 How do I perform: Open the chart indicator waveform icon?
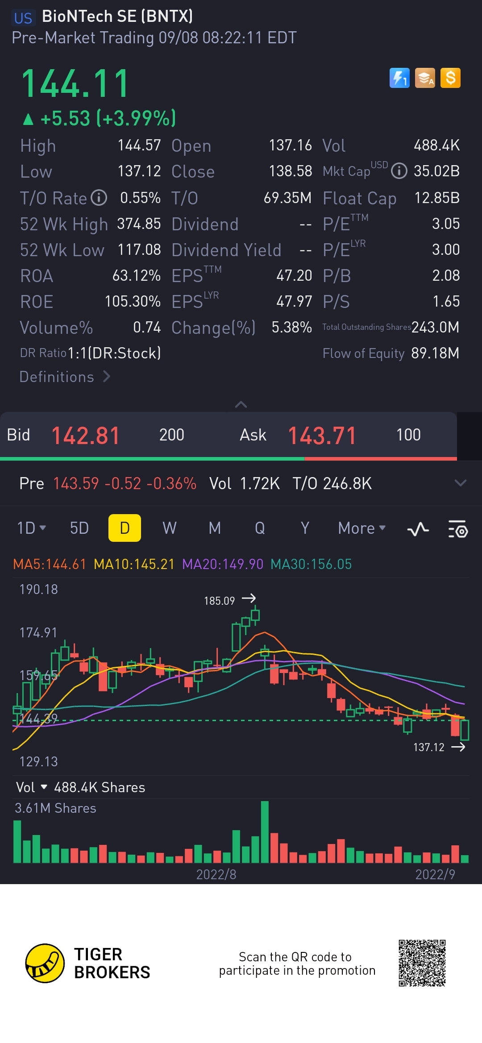418,529
